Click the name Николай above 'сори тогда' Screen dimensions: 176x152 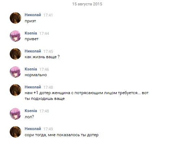(33, 129)
